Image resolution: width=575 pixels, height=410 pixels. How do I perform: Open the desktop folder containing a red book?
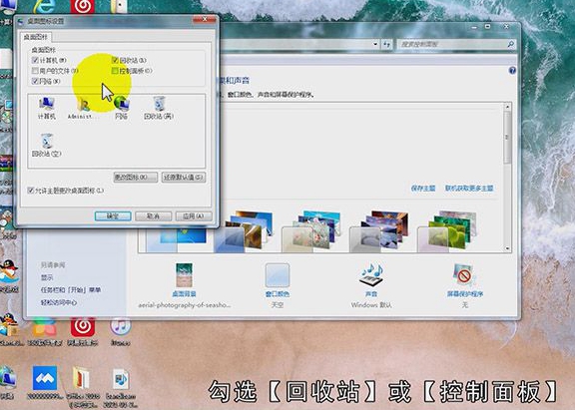(x=82, y=386)
